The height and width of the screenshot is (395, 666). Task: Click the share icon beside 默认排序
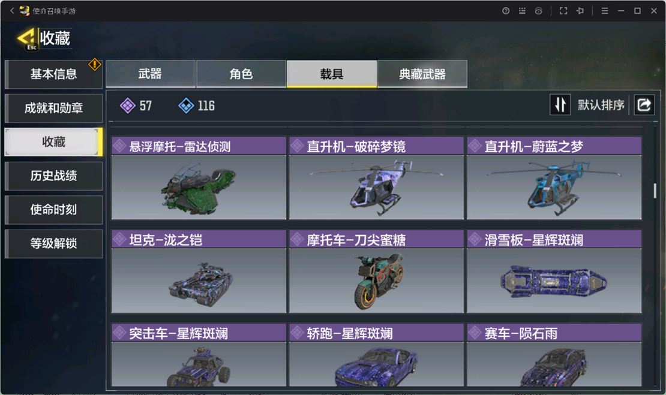click(644, 104)
